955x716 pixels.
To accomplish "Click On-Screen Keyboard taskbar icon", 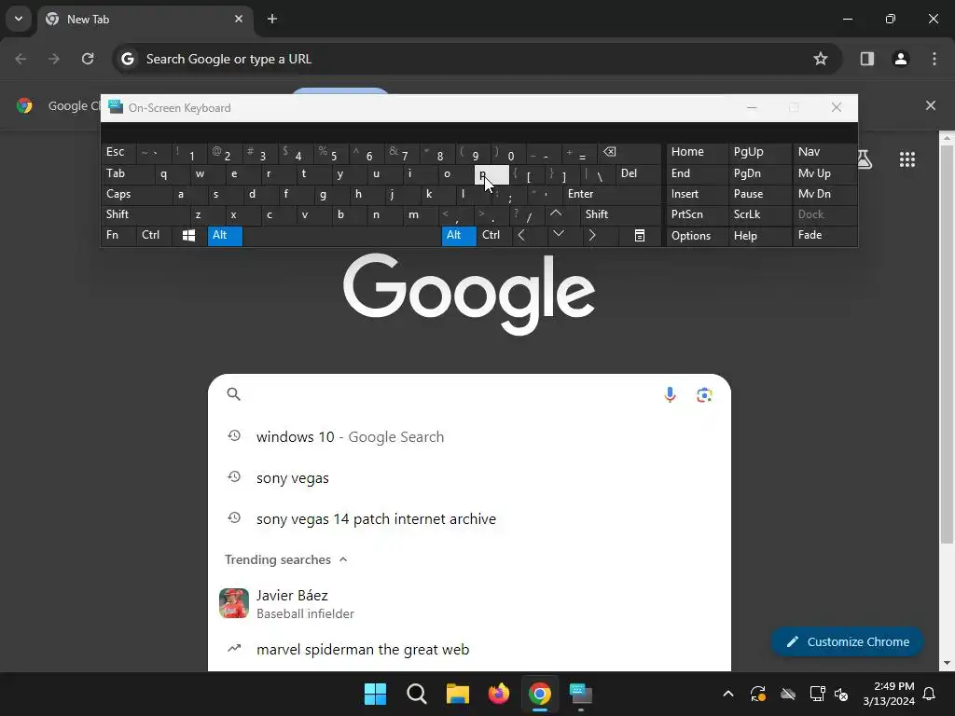I will coord(580,694).
